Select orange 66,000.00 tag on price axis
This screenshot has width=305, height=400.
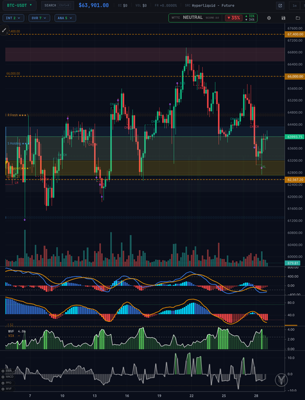point(295,76)
